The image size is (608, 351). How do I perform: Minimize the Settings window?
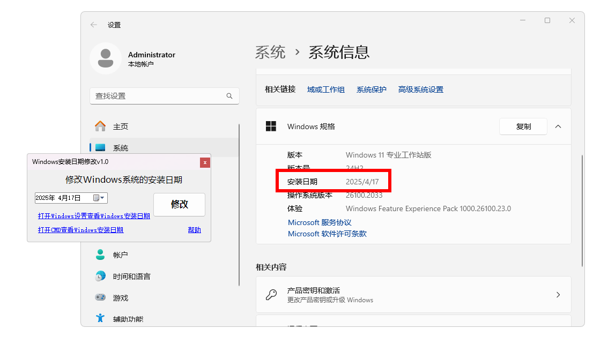[x=523, y=20]
